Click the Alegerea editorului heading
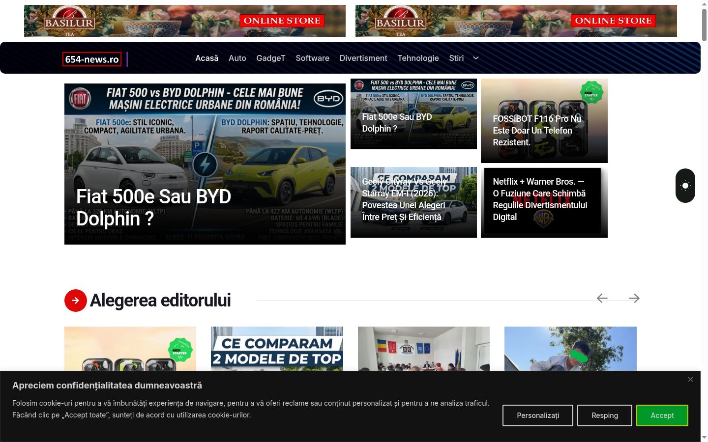Image resolution: width=708 pixels, height=442 pixels. (x=160, y=301)
